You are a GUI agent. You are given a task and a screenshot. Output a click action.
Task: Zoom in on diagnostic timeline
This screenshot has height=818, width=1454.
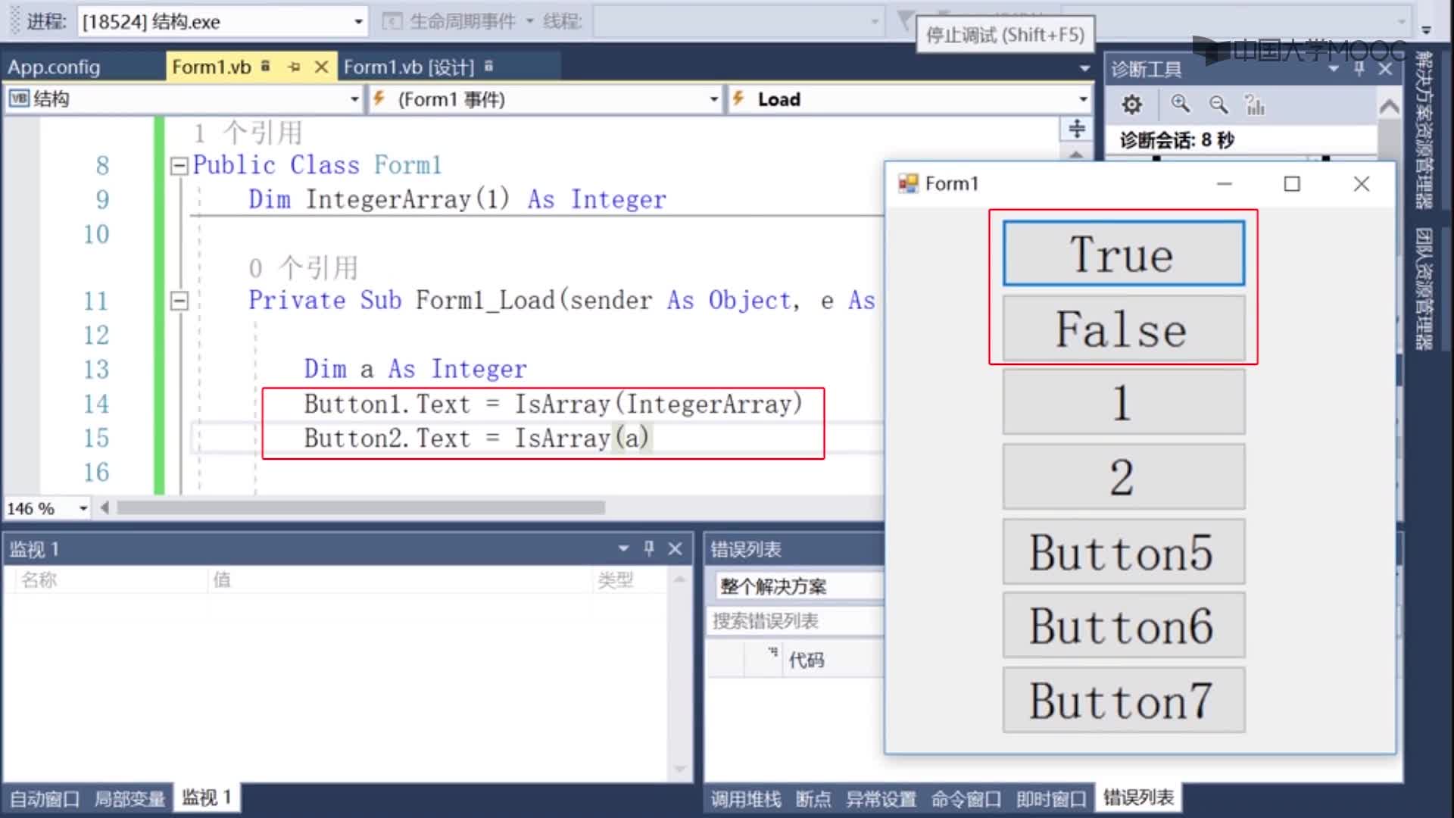click(x=1180, y=104)
